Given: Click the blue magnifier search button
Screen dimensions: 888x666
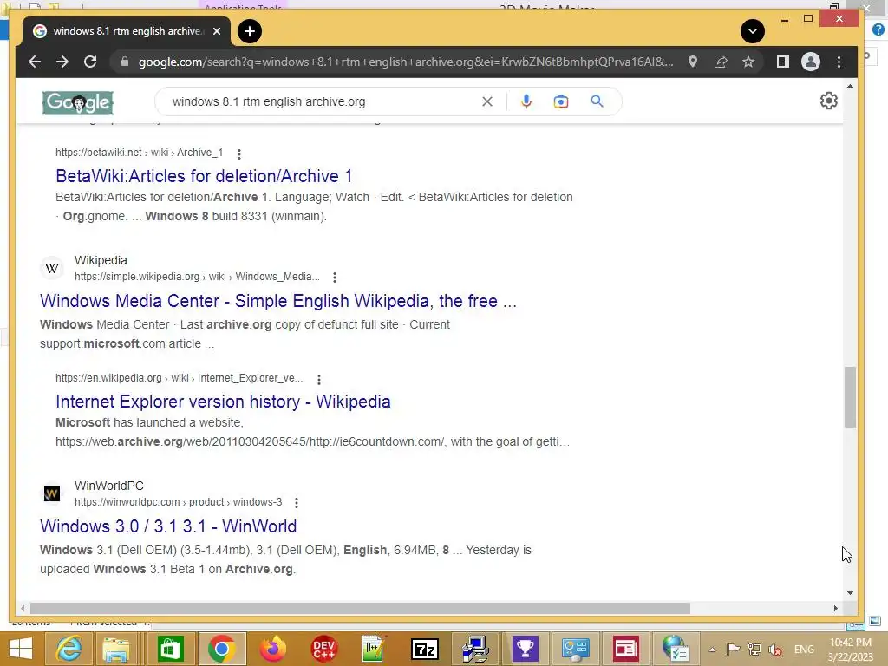Looking at the screenshot, I should pos(597,101).
